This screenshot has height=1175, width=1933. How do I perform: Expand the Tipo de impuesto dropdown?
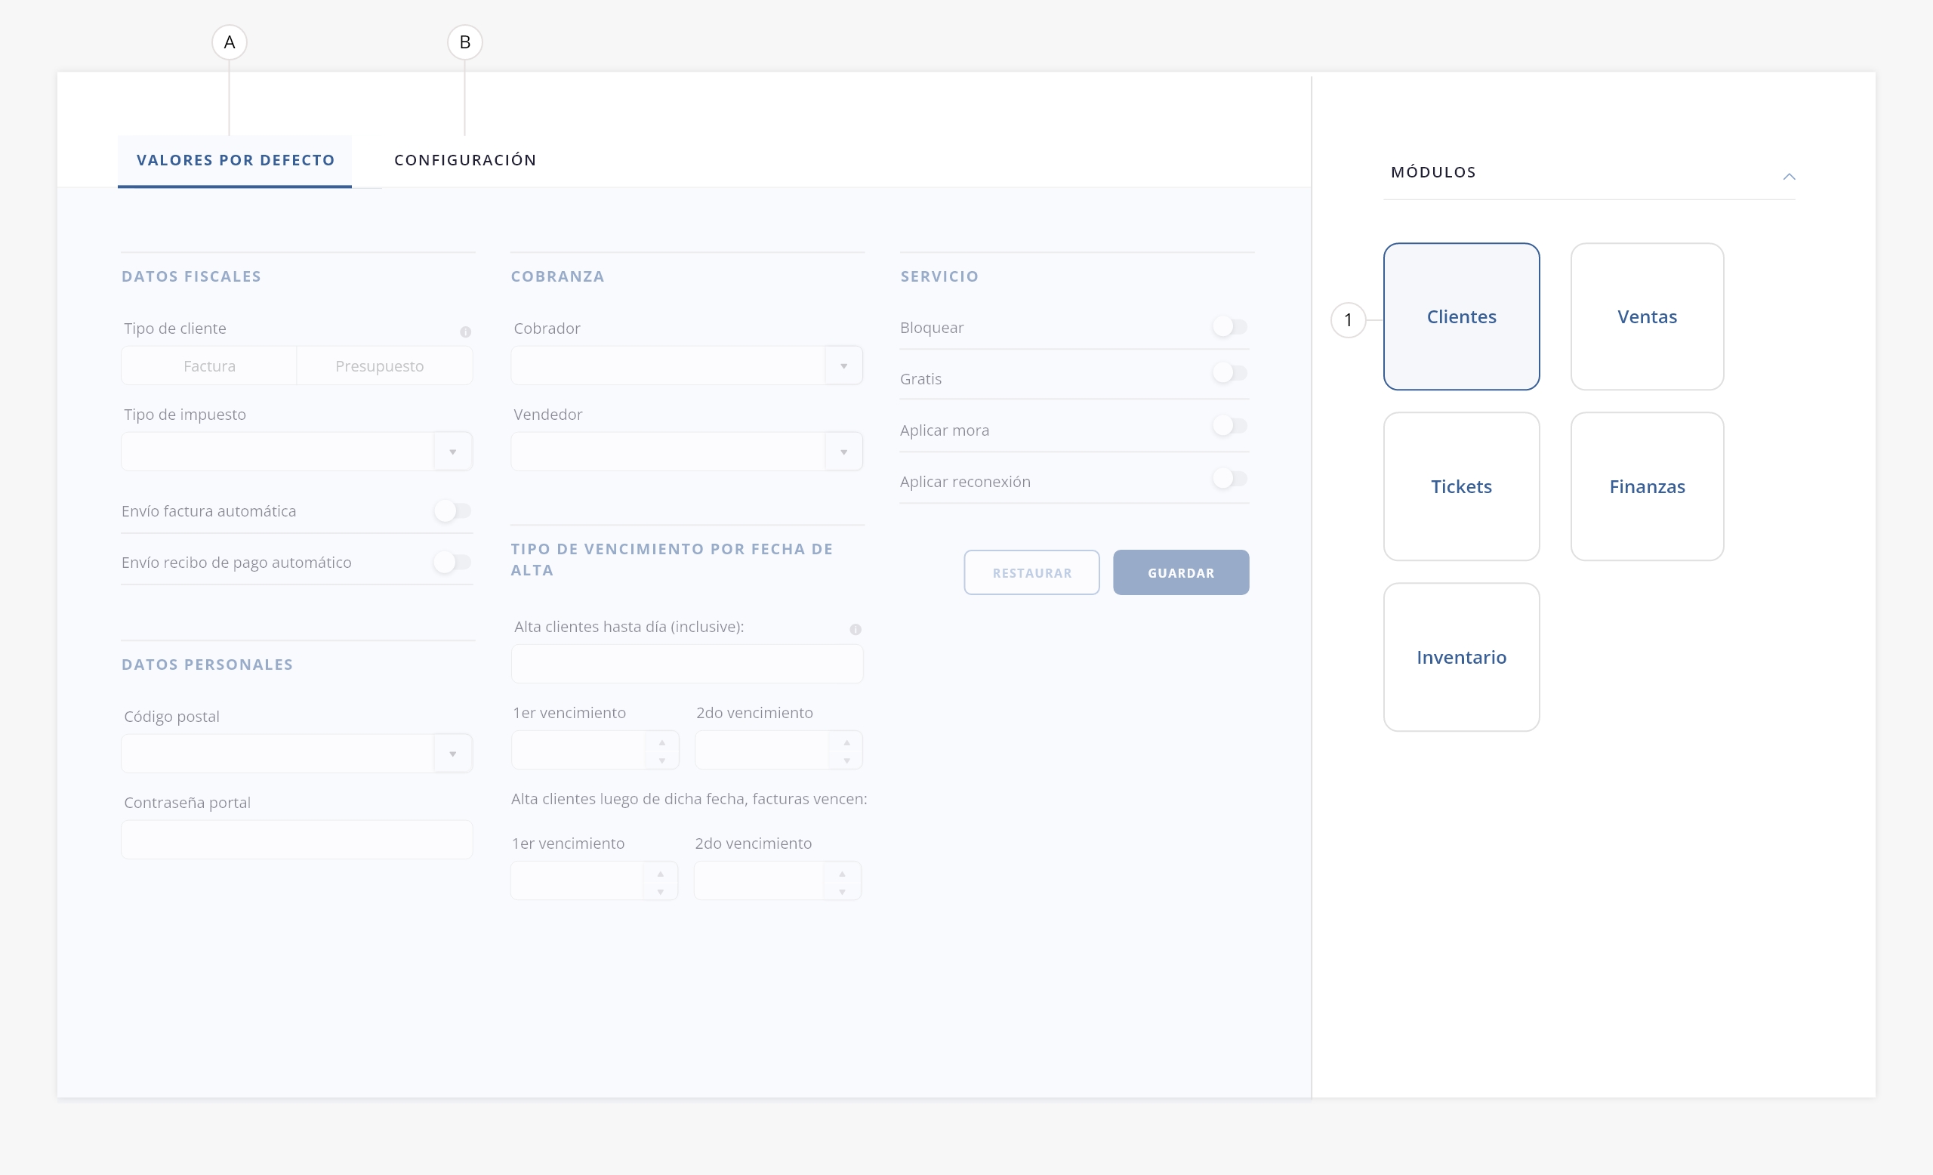(452, 452)
